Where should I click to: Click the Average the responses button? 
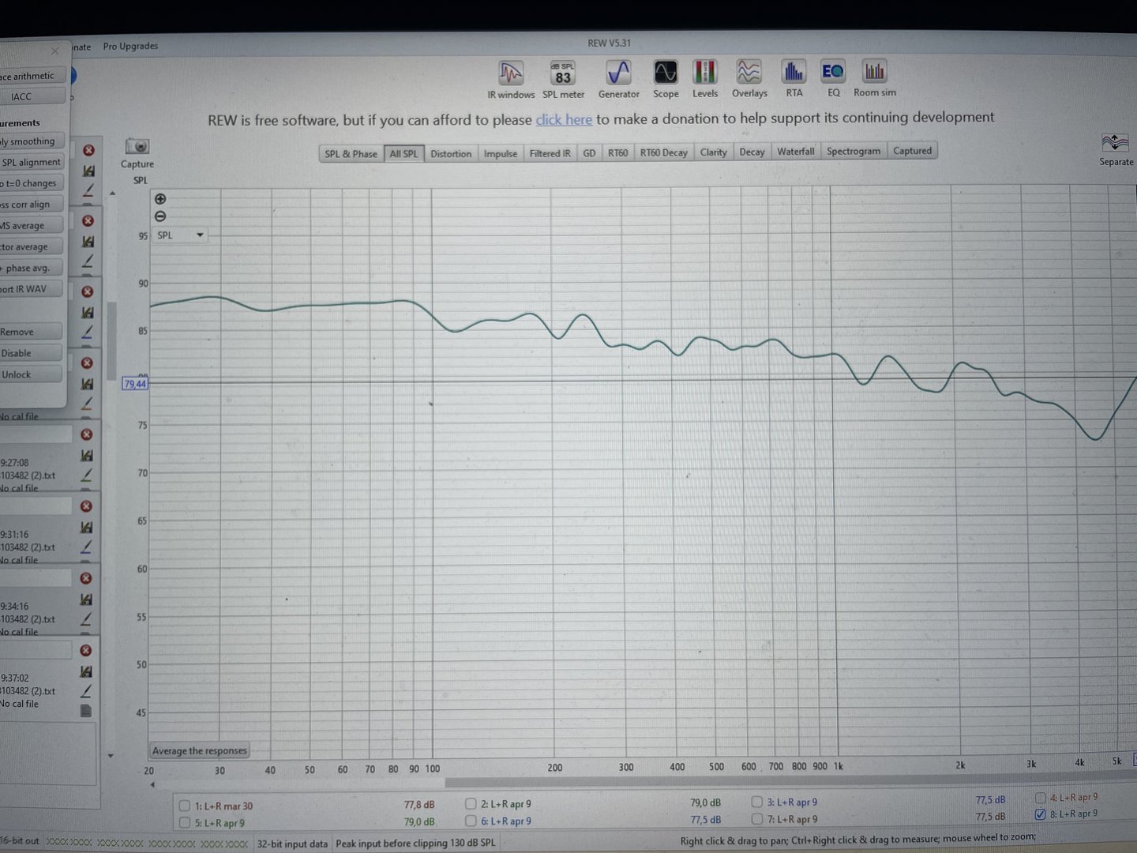coord(200,750)
